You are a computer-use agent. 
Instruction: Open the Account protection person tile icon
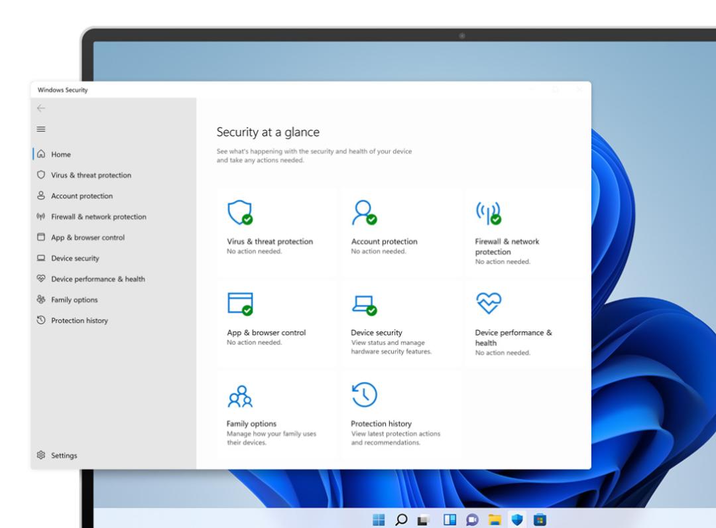pos(363,212)
